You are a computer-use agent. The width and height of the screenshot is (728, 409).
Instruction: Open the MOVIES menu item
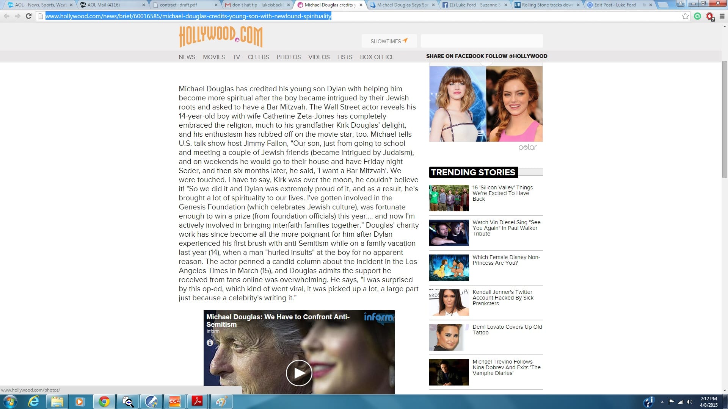point(214,57)
